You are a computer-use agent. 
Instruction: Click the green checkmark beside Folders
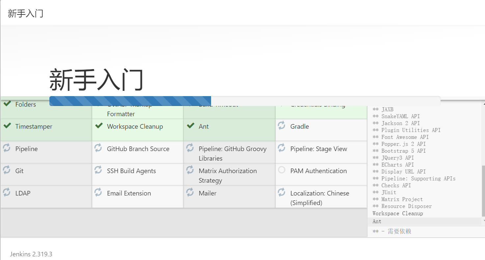(x=7, y=104)
